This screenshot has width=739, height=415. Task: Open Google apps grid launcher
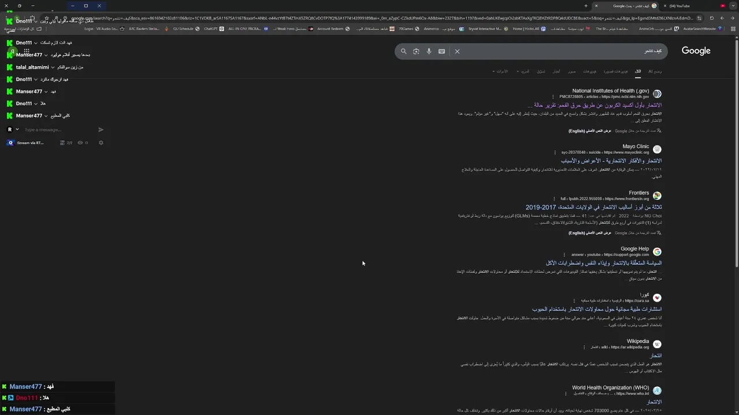click(27, 51)
